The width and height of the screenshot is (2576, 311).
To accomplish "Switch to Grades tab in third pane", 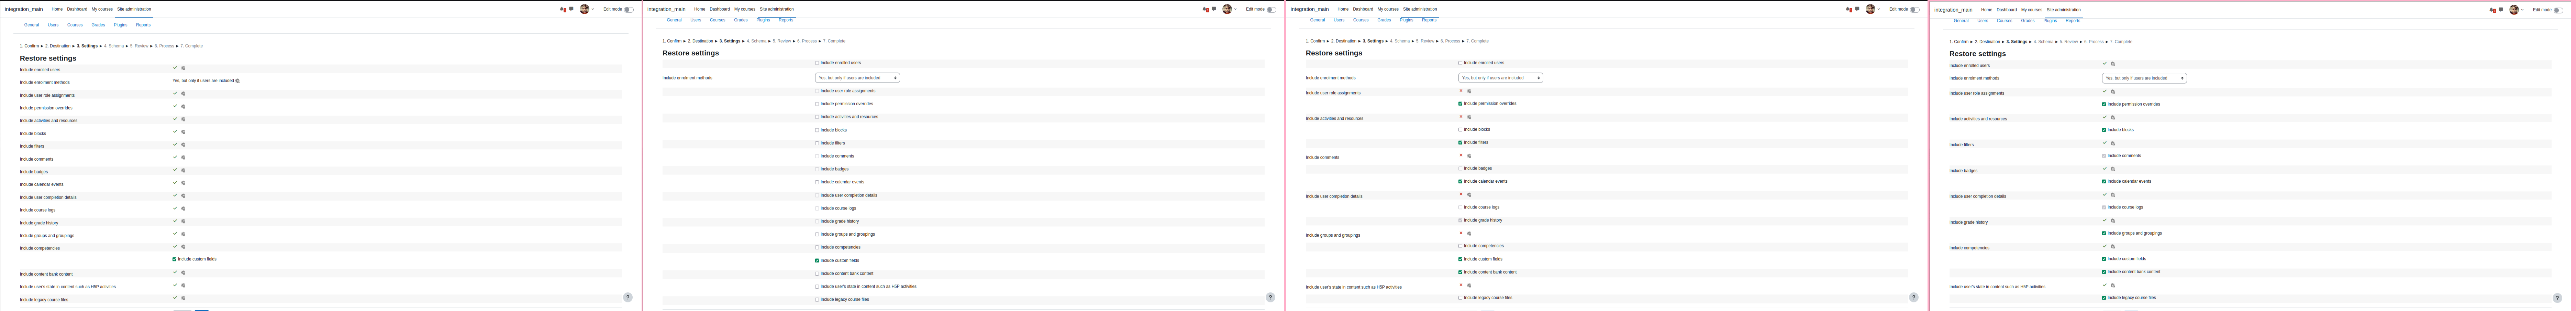I will (x=1384, y=20).
